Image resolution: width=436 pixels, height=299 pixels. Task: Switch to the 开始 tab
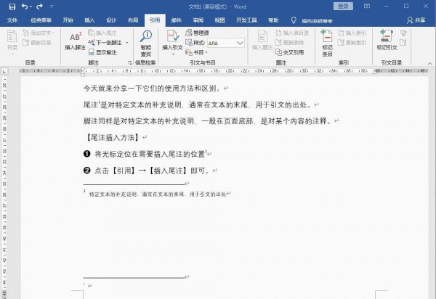[68, 20]
